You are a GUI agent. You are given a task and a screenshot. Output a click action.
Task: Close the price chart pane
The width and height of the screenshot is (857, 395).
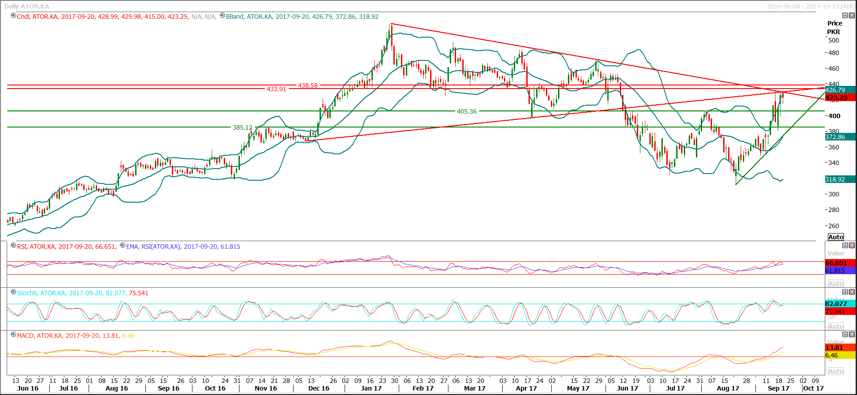pos(852,15)
